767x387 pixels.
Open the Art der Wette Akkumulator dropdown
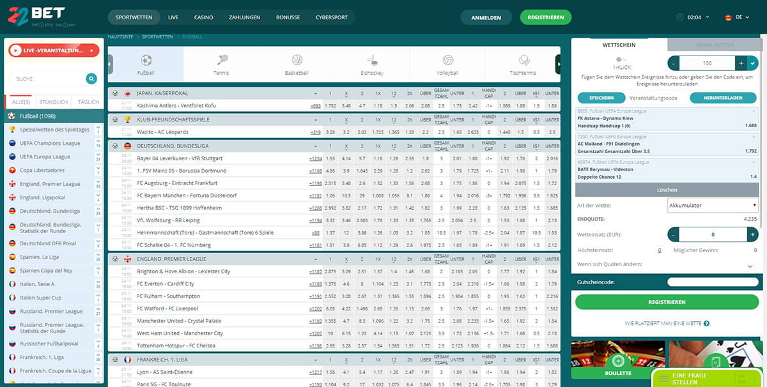click(713, 206)
